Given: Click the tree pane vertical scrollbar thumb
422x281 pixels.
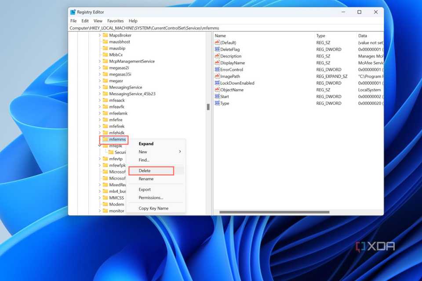Looking at the screenshot, I should [x=208, y=107].
